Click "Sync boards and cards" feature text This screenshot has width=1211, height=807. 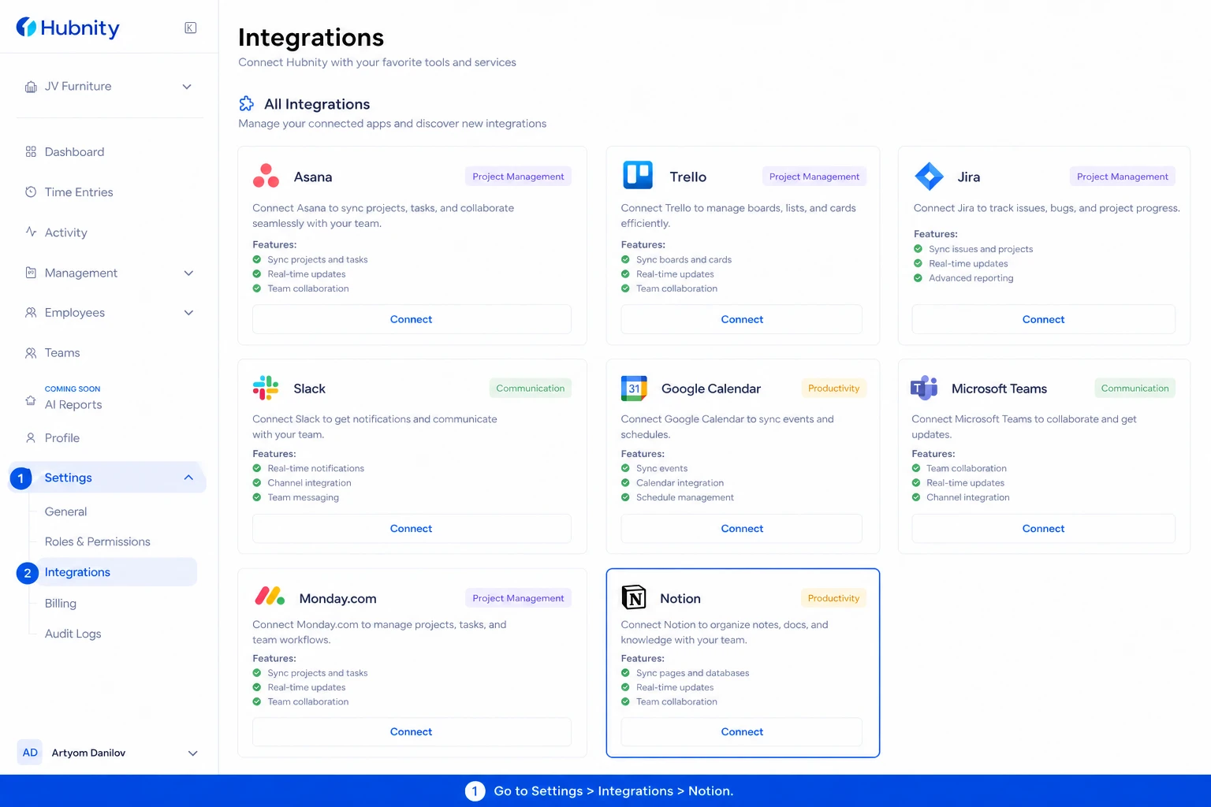[684, 260]
